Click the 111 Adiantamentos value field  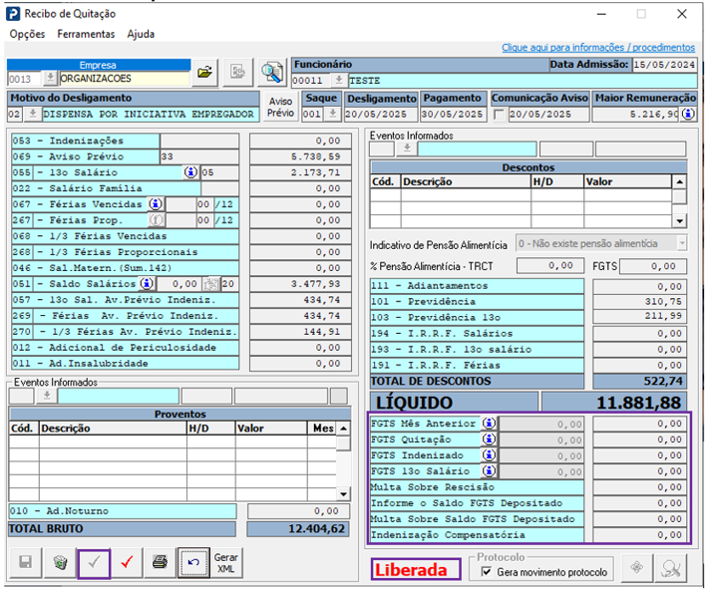(x=639, y=286)
